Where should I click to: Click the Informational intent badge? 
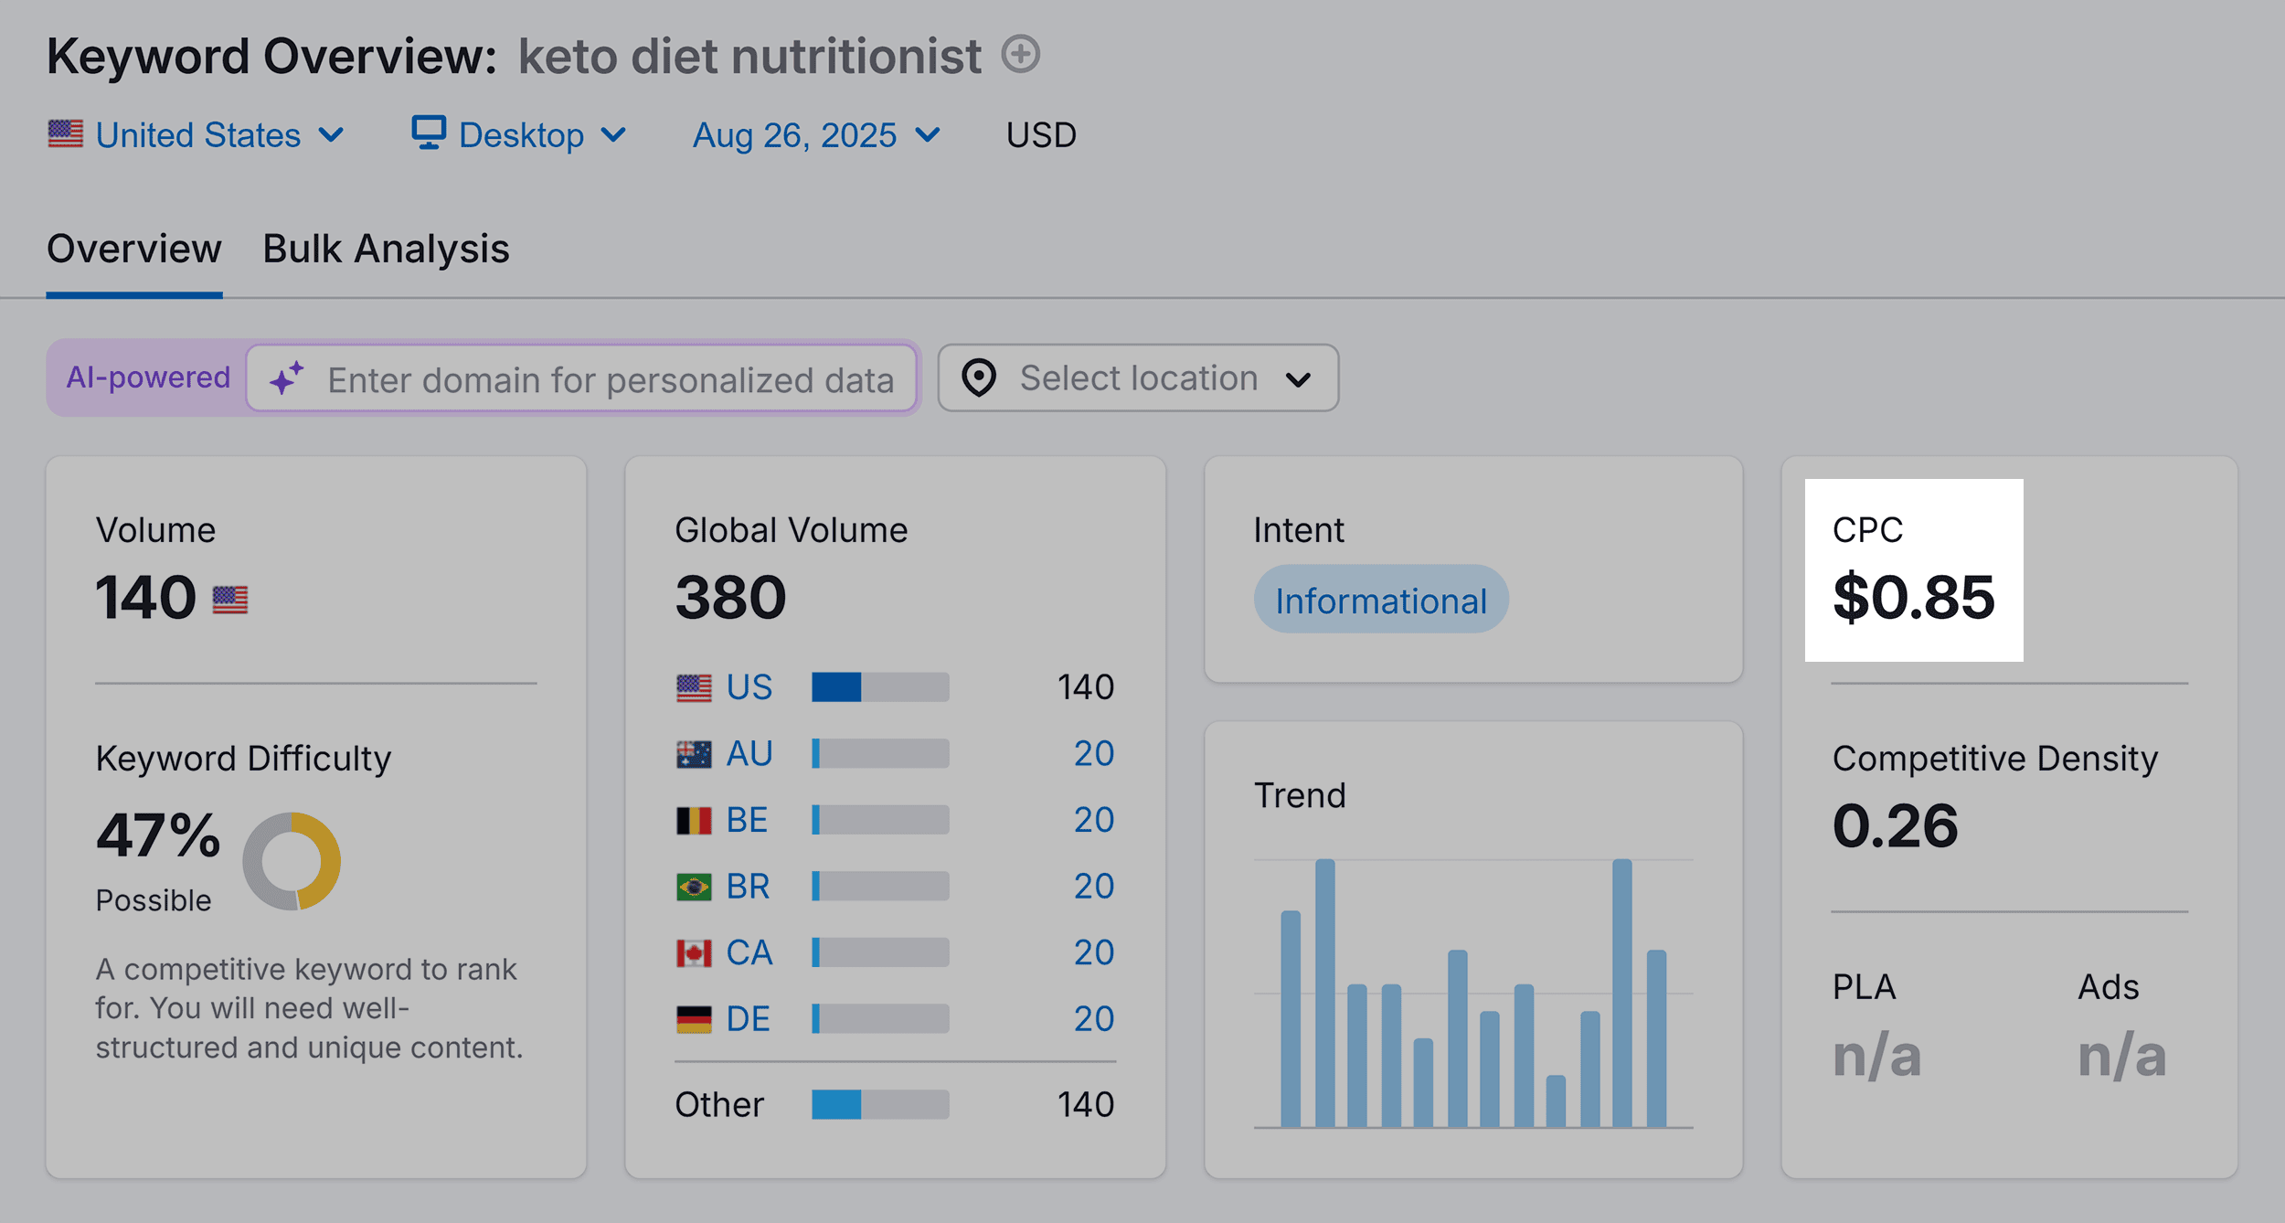tap(1381, 601)
